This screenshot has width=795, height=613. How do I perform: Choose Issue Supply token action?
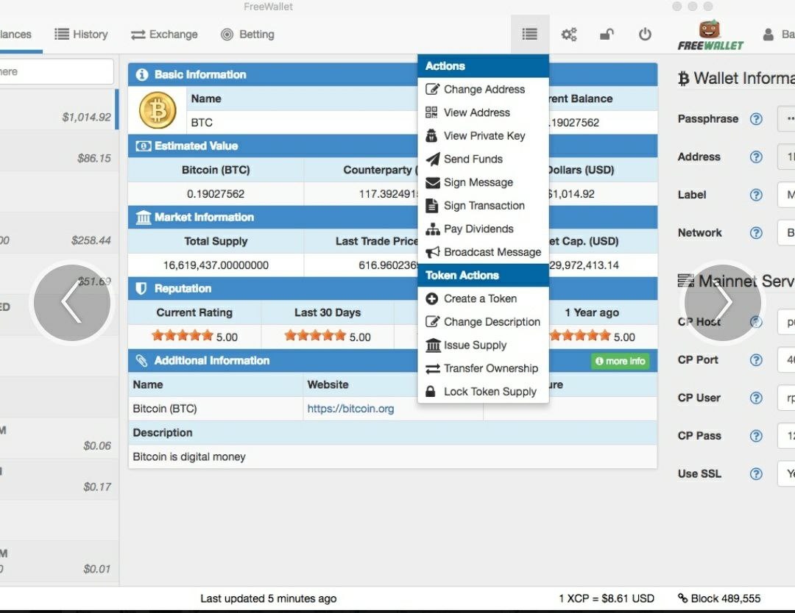click(x=483, y=345)
